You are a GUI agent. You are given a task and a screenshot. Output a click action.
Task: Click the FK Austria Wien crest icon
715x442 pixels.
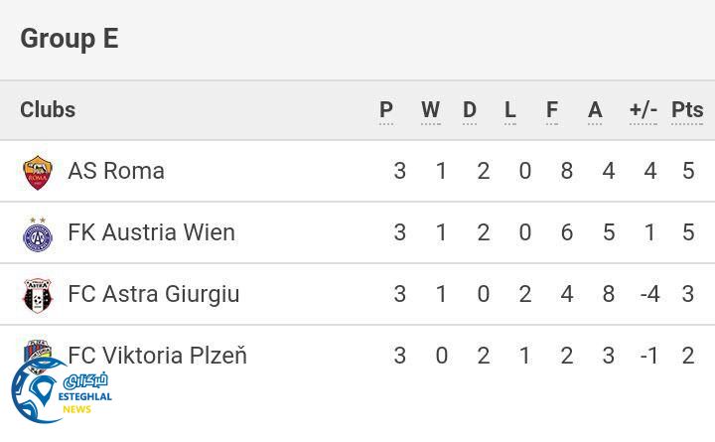(x=38, y=233)
